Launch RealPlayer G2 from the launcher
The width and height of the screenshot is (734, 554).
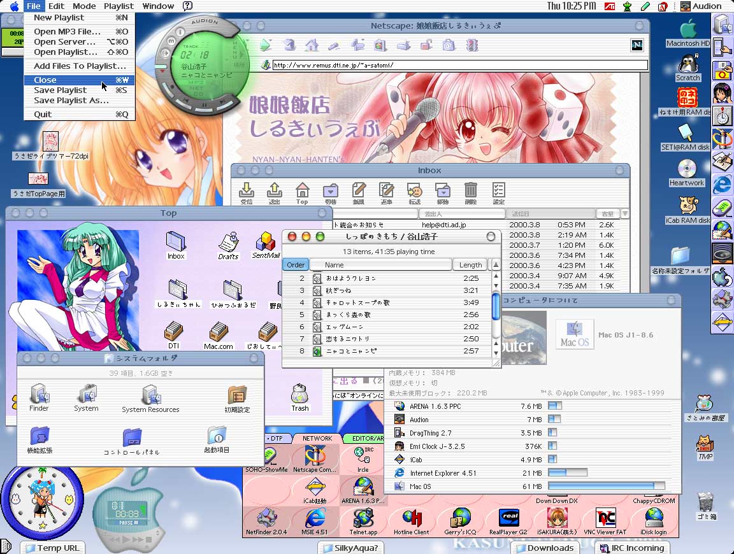coord(508,518)
